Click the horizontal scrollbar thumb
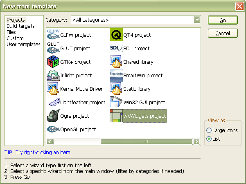This screenshot has height=184, width=246. [147, 142]
